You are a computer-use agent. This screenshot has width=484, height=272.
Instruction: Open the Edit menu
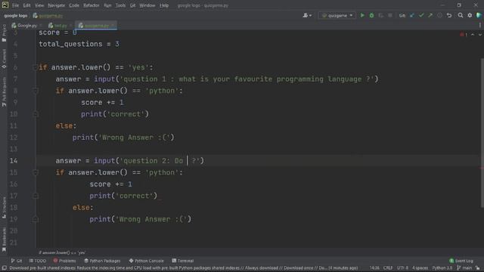(x=27, y=5)
